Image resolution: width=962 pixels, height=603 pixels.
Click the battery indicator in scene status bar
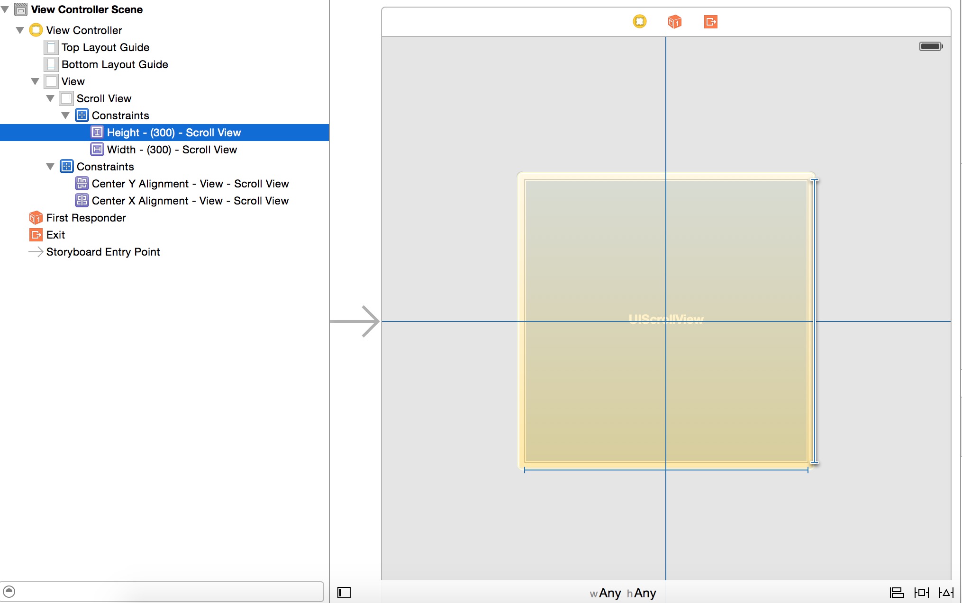(931, 46)
